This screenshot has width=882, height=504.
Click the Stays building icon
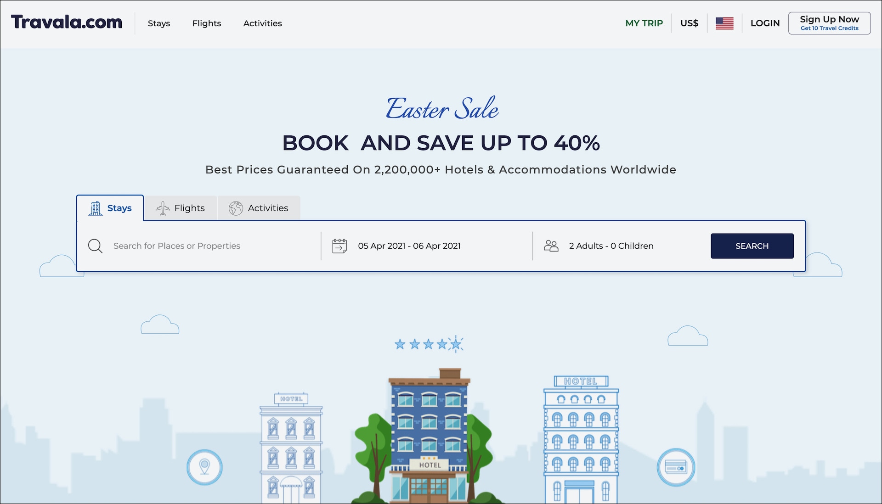[95, 207]
